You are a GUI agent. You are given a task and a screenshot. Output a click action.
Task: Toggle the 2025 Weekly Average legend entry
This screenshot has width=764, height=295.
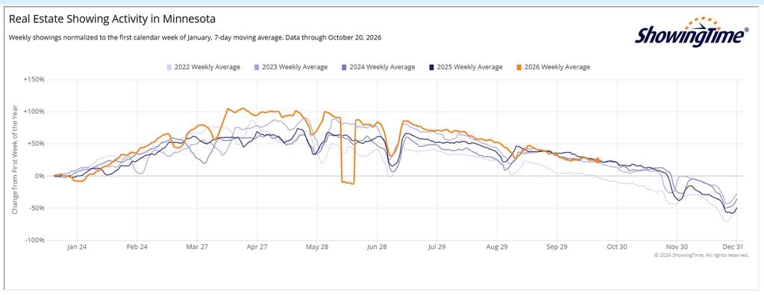(x=466, y=67)
